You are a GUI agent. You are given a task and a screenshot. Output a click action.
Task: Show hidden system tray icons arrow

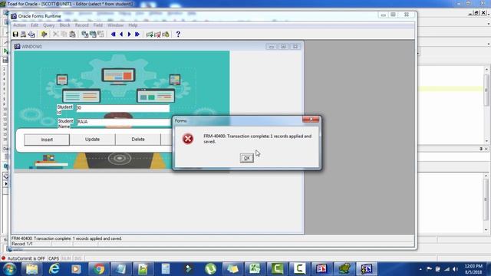coord(420,269)
